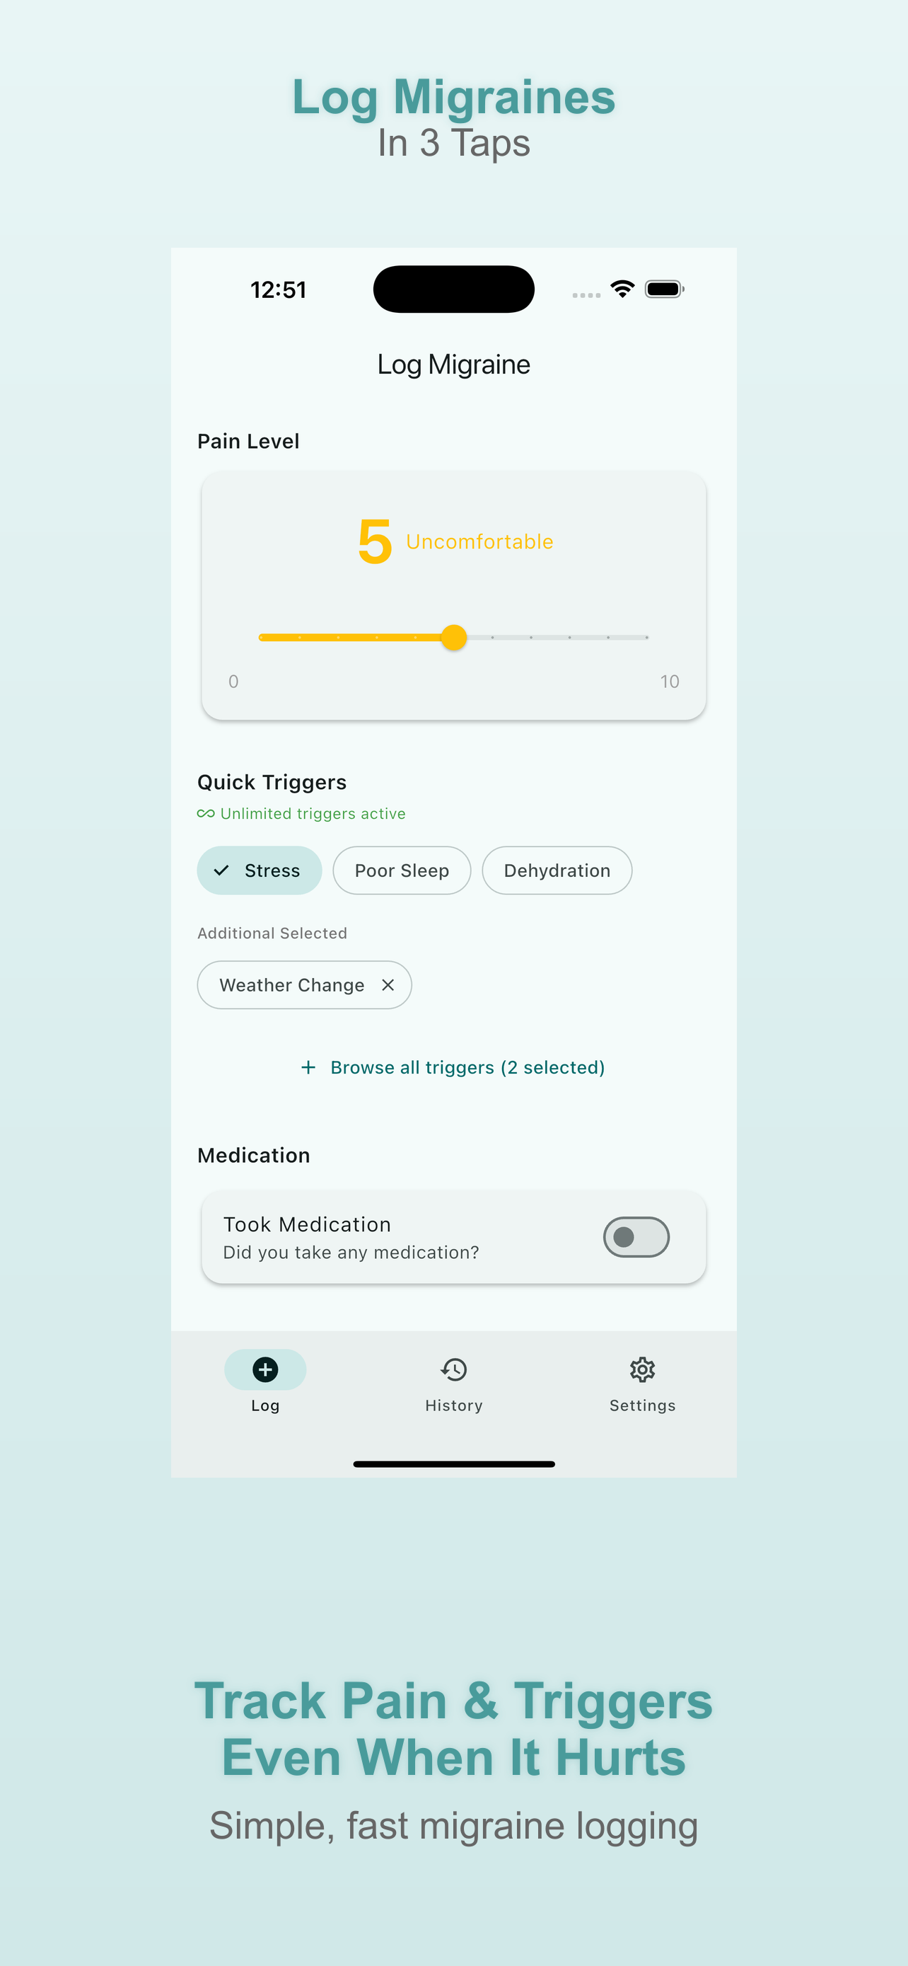This screenshot has height=1966, width=908.
Task: Enable the Took Medication switch
Action: [636, 1236]
